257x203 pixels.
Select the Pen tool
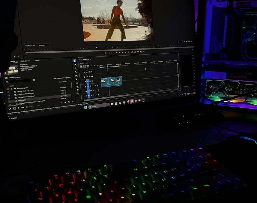(76, 79)
